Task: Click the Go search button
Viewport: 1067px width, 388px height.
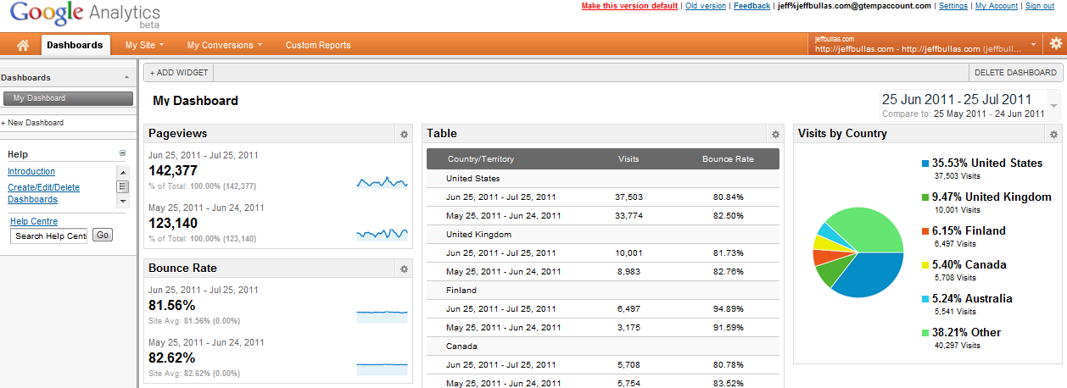Action: click(x=102, y=235)
